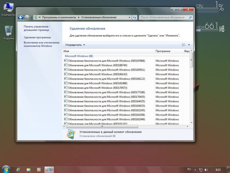230x173 pixels.
Task: Click the scroll down arrow of updates list
Action: [191, 123]
